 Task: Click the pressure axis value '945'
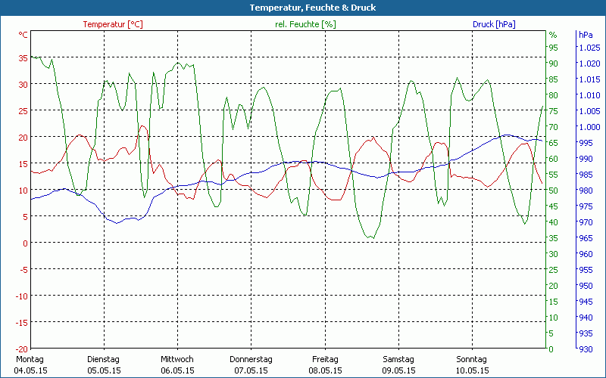click(586, 302)
